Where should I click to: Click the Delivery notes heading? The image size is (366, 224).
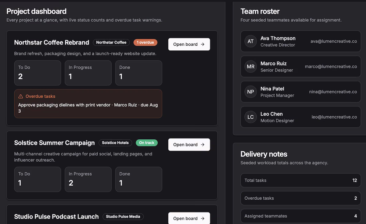point(264,154)
